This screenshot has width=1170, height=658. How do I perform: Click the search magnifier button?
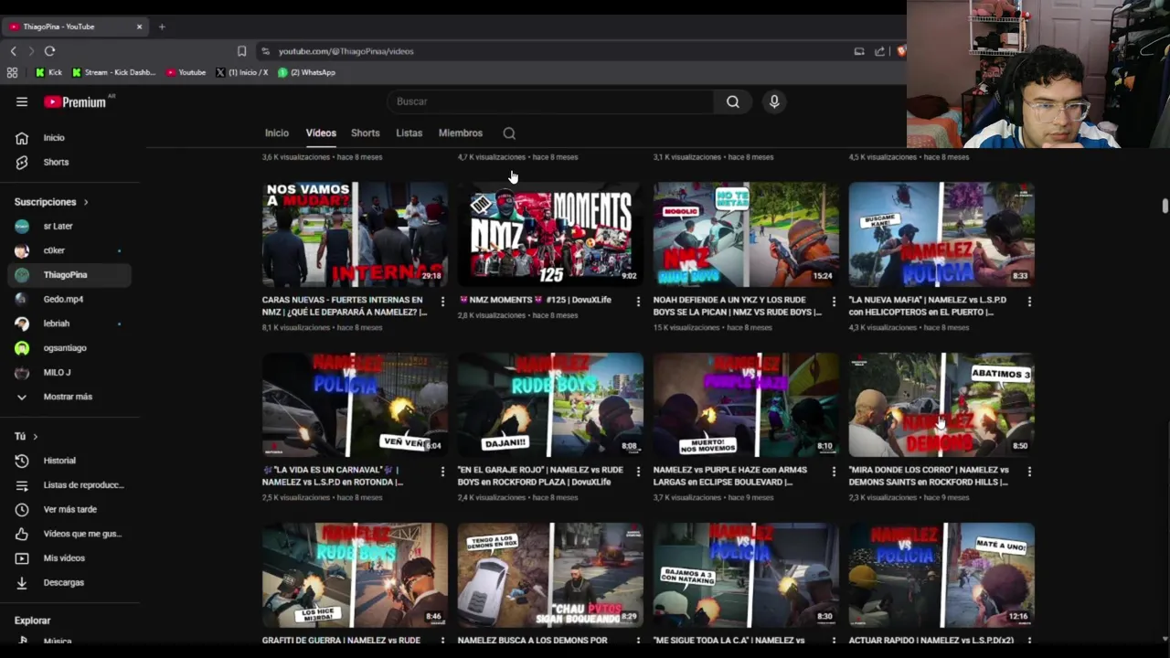732,101
